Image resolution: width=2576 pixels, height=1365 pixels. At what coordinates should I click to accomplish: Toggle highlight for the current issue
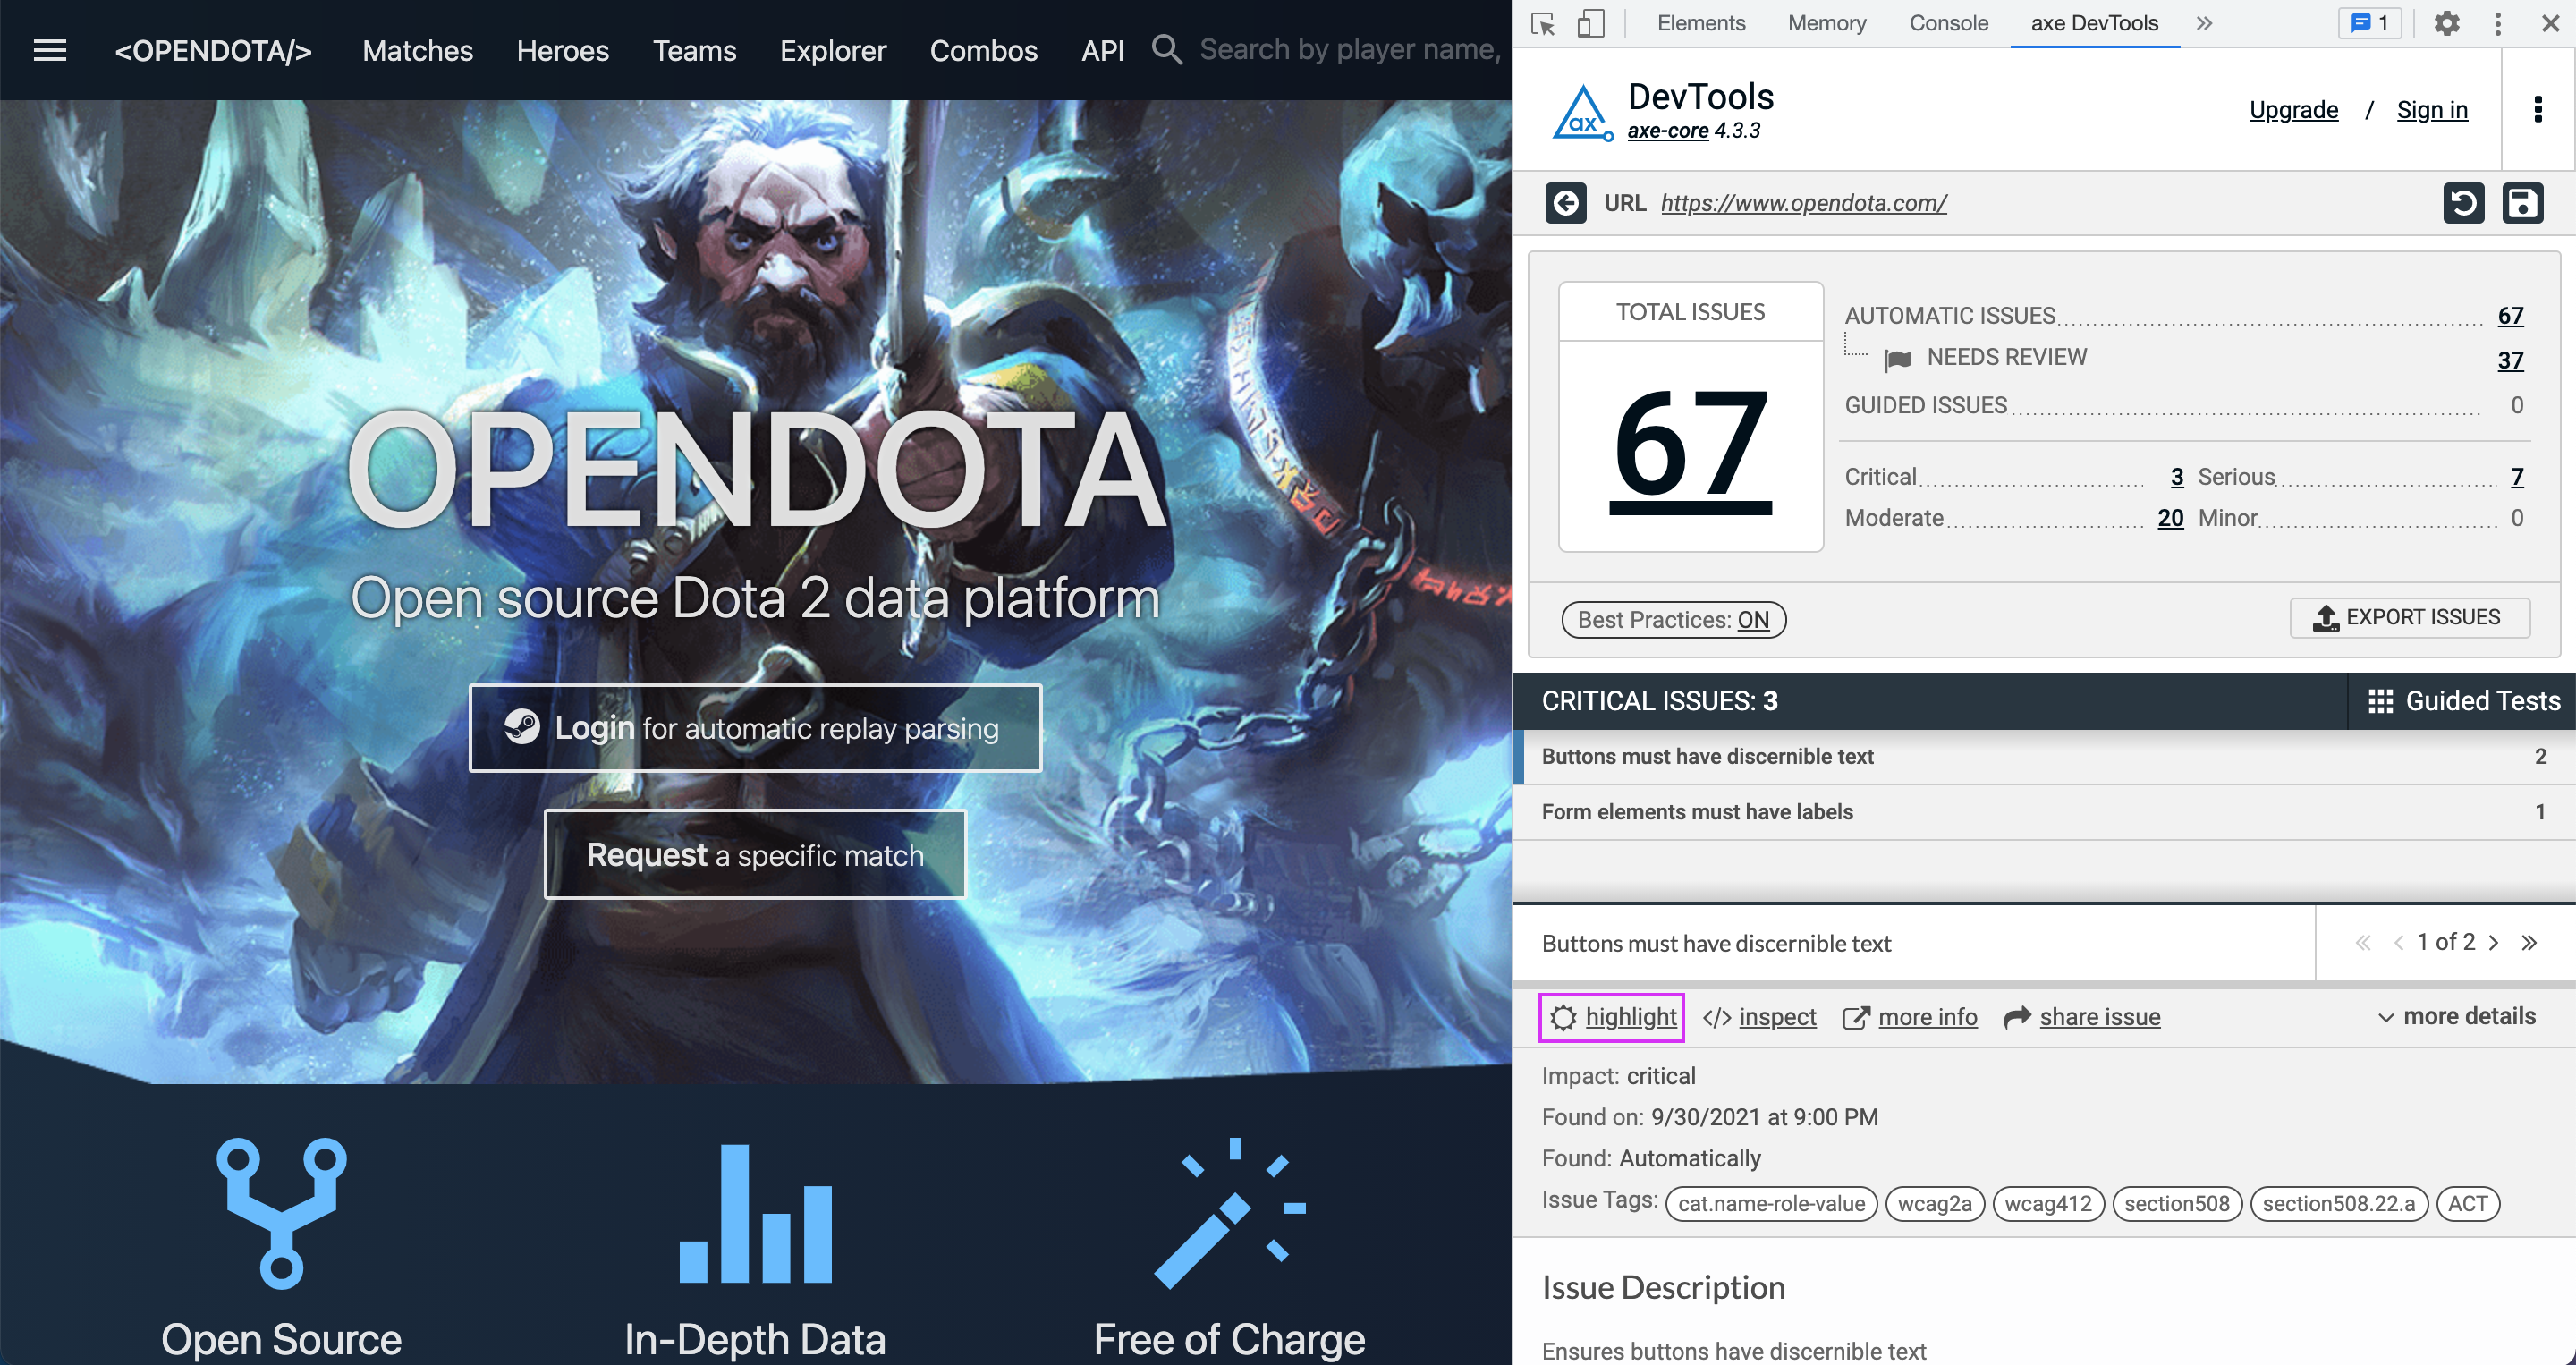1612,1017
